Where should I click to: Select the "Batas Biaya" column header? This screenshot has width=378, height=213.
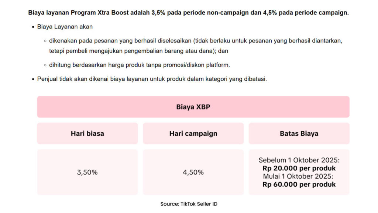[x=299, y=133]
